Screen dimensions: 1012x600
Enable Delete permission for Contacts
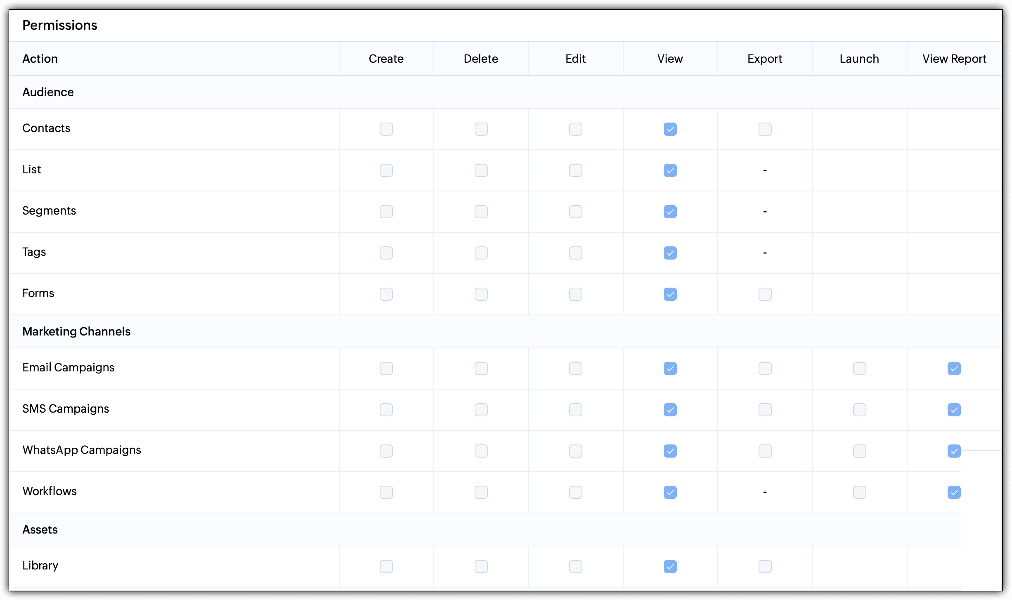[481, 129]
